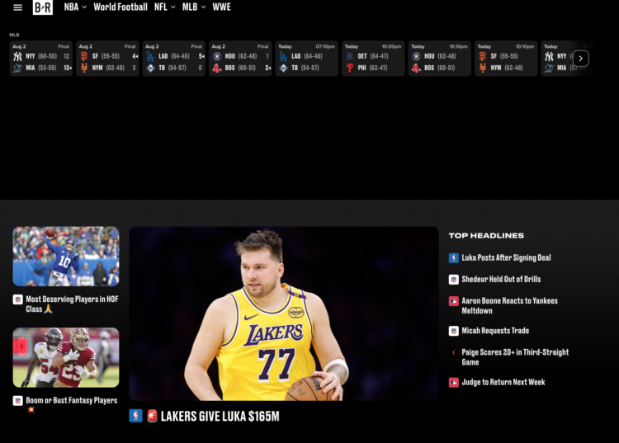Click MLB icon beside Judge headline

pyautogui.click(x=454, y=382)
